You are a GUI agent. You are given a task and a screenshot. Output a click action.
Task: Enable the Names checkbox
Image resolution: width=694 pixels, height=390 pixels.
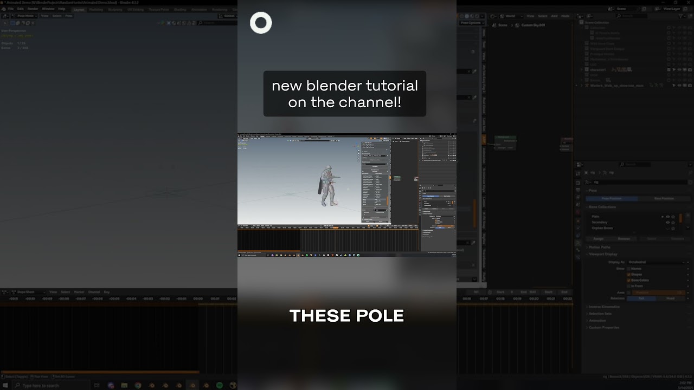pos(629,269)
